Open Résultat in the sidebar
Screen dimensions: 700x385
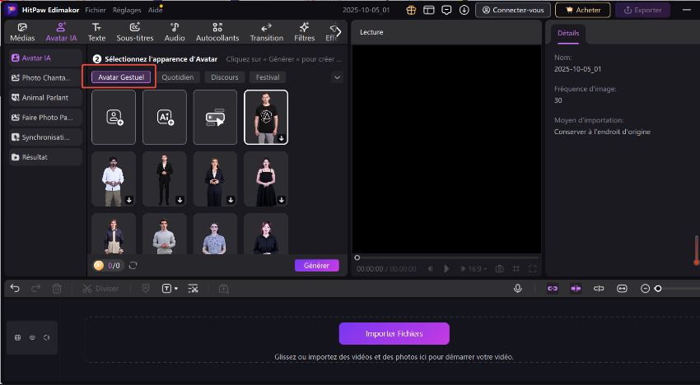point(45,157)
